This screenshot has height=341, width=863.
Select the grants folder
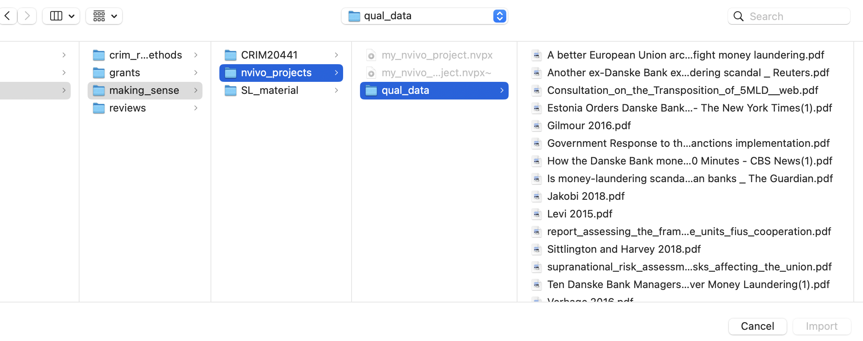point(125,73)
